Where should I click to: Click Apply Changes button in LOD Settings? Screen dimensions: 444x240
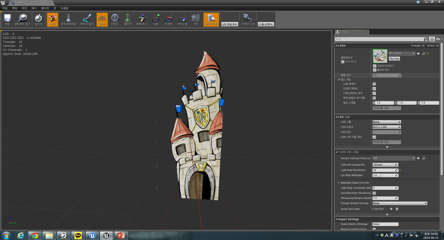pyautogui.click(x=387, y=142)
